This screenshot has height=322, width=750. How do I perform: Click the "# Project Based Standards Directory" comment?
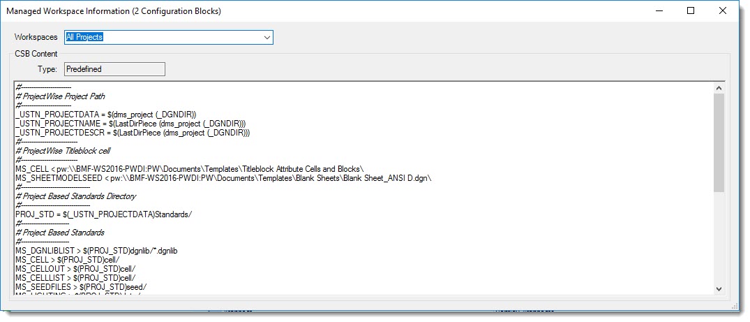click(x=75, y=196)
